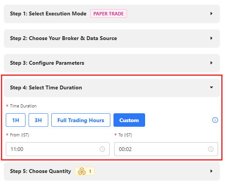Collapse Step 4 with the down arrow
The width and height of the screenshot is (225, 183).
point(211,87)
